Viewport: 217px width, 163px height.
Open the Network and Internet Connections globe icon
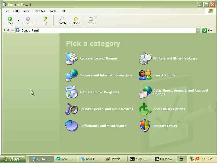click(x=71, y=75)
